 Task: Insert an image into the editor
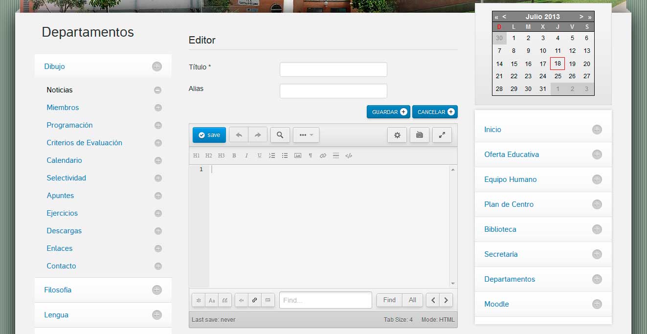[298, 156]
